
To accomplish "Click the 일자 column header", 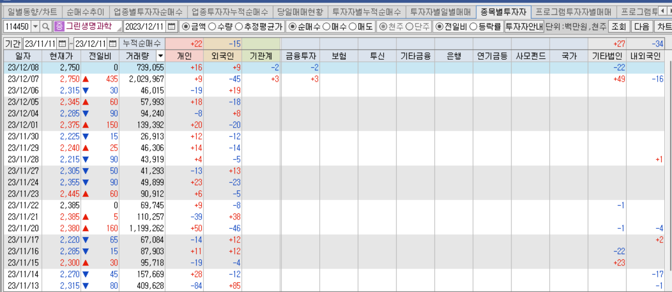I will click(22, 56).
